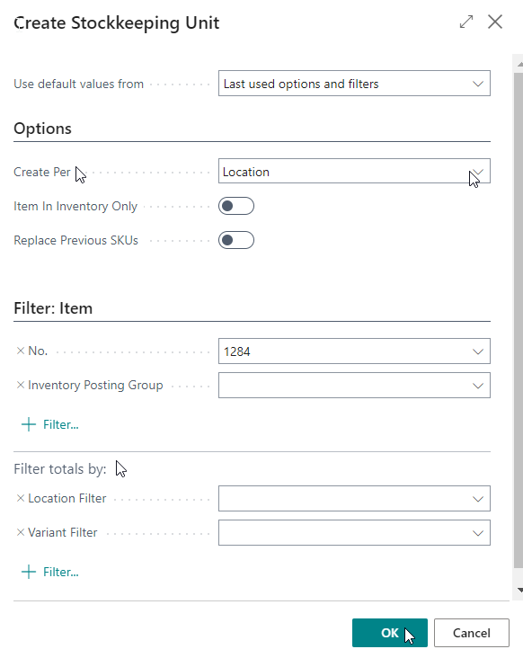523x658 pixels.
Task: Open Use default values from dropdown
Action: click(354, 83)
